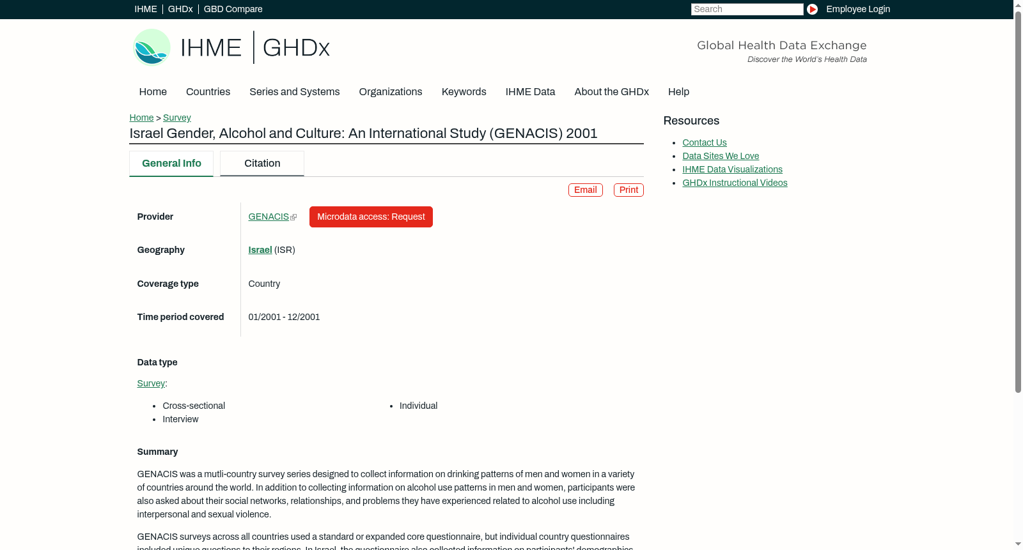Click the 'Provider' field label
This screenshot has height=550, width=1023.
(155, 217)
